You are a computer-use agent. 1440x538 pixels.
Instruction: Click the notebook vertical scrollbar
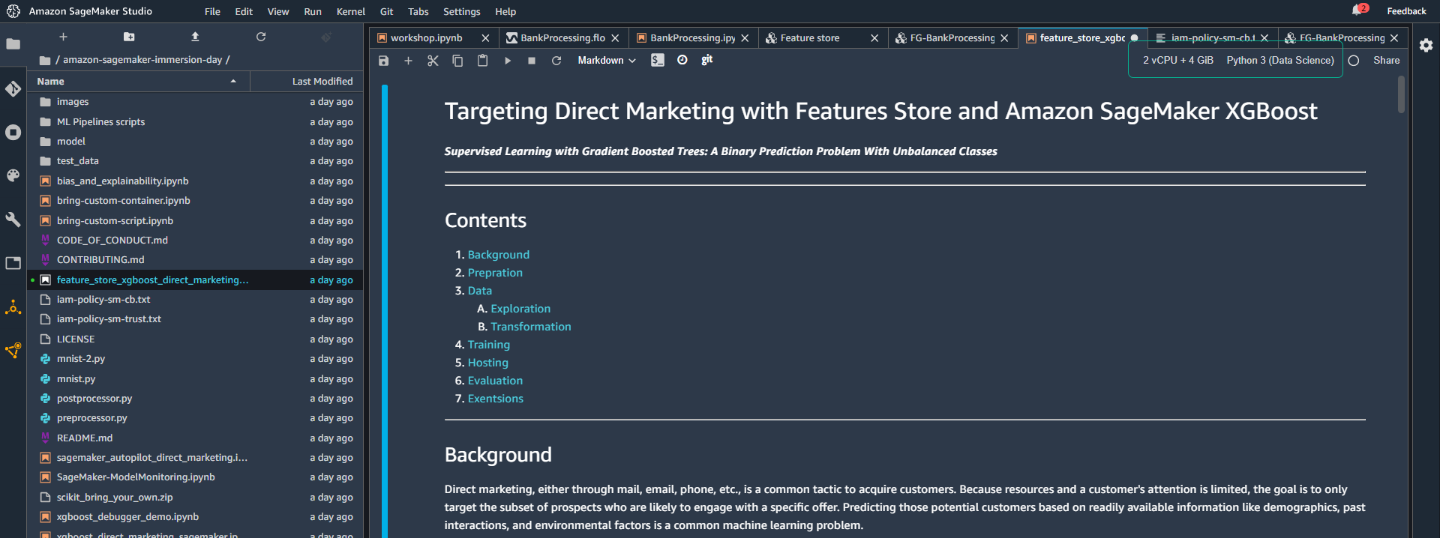coord(1401,94)
